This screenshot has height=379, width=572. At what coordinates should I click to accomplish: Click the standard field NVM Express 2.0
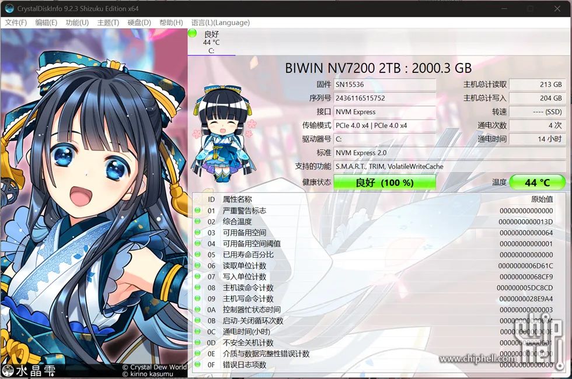(x=449, y=153)
